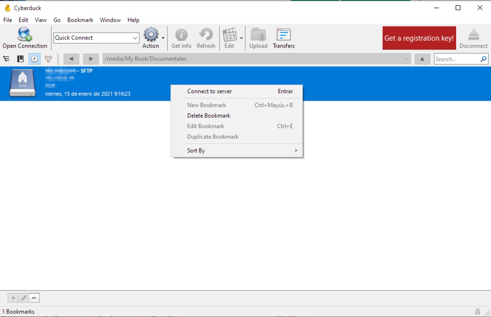
Task: Click the Search input field
Action: point(457,59)
